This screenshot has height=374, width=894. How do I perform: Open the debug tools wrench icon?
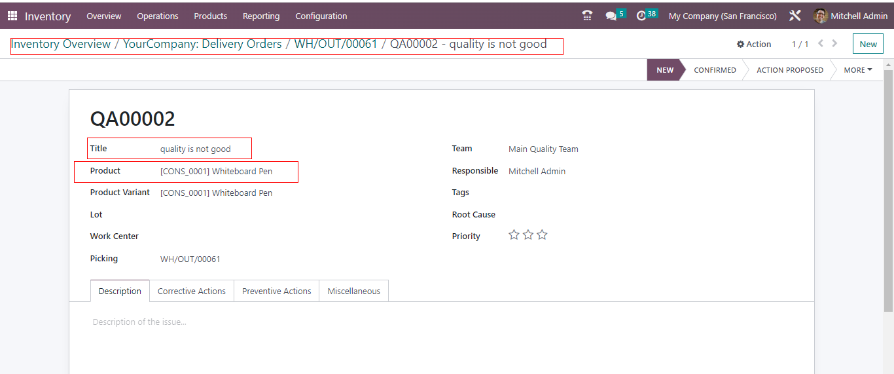[x=795, y=16]
